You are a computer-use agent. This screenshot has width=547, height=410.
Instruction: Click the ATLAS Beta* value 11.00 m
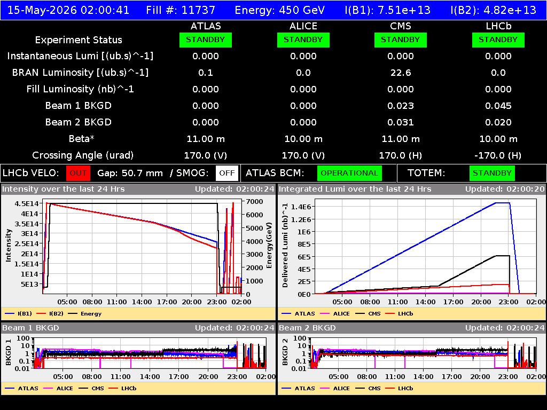[x=206, y=139]
